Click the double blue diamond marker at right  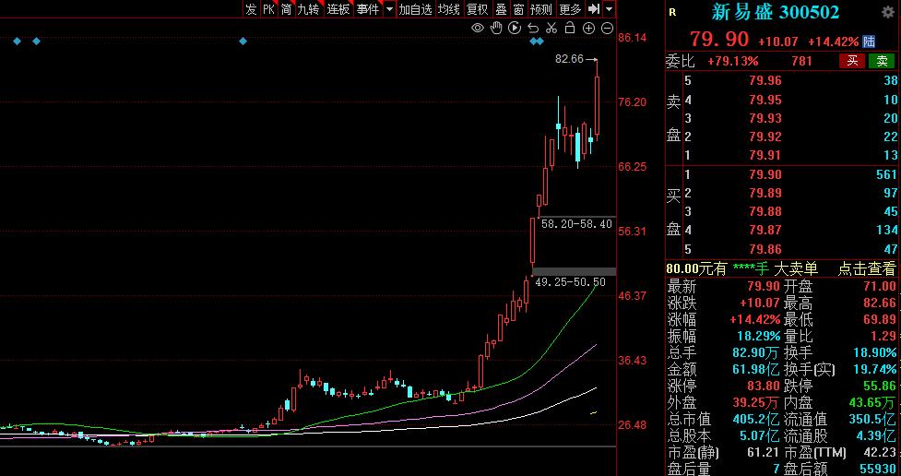click(536, 41)
